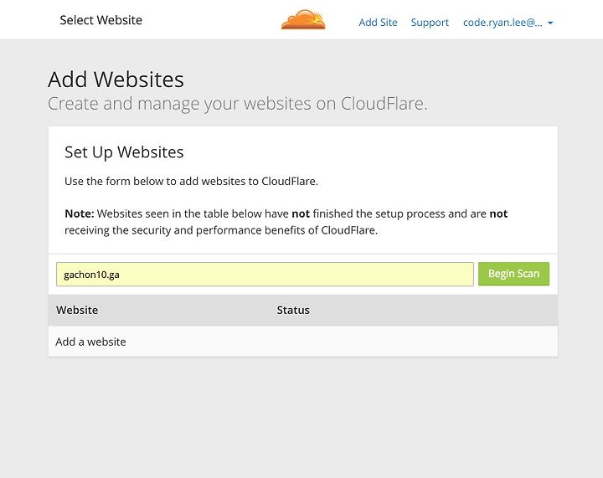
Task: Click the CloudFlare cloud logo
Action: (x=303, y=20)
